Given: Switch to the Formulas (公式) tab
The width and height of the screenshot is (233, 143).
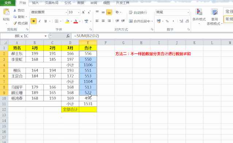Looking at the screenshot, I should coord(68,3).
